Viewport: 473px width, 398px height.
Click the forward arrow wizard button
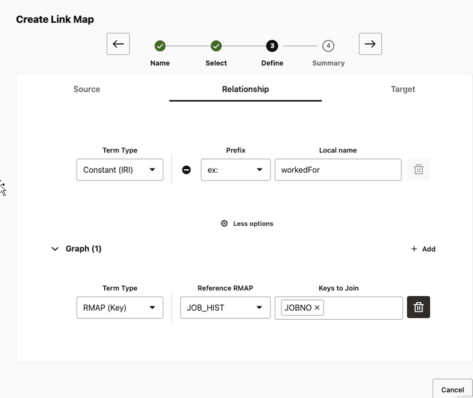pyautogui.click(x=370, y=44)
